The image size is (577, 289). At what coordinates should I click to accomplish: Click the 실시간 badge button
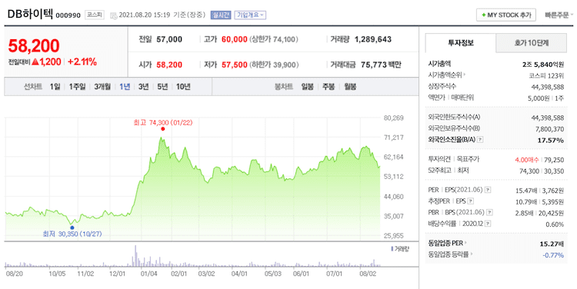click(x=221, y=15)
